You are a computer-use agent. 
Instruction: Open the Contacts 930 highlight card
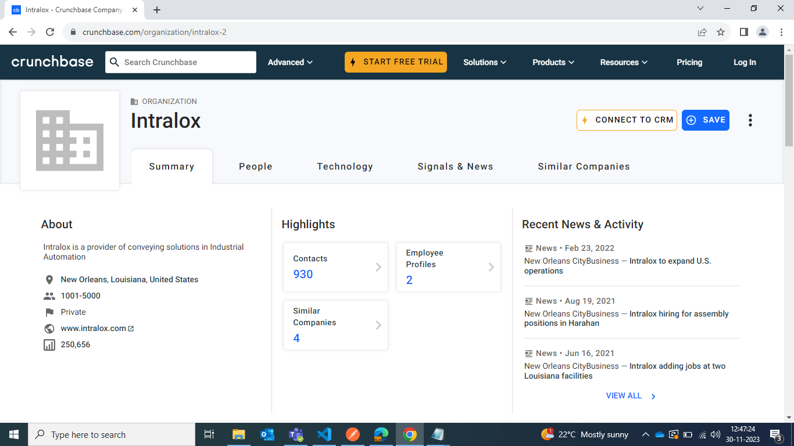pyautogui.click(x=335, y=267)
